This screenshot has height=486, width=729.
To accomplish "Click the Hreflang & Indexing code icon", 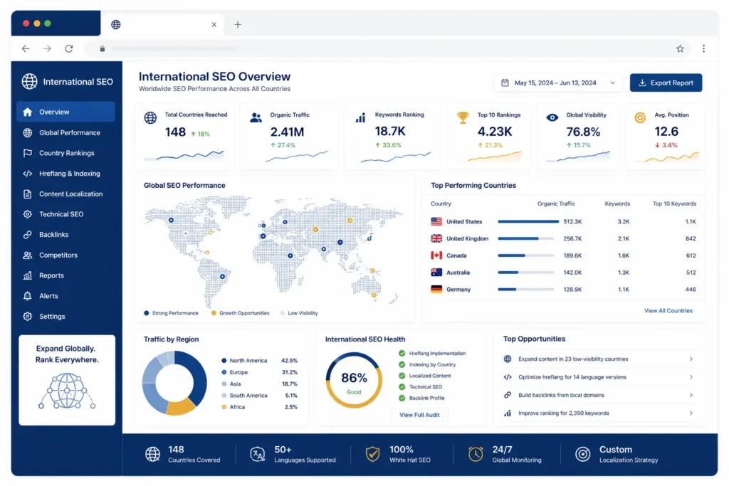I will pyautogui.click(x=28, y=174).
